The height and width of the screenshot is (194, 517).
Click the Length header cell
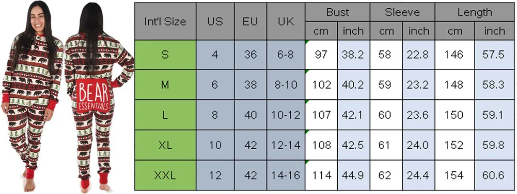point(475,12)
